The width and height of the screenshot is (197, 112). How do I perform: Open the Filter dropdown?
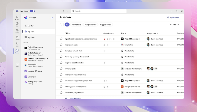tap(174, 25)
